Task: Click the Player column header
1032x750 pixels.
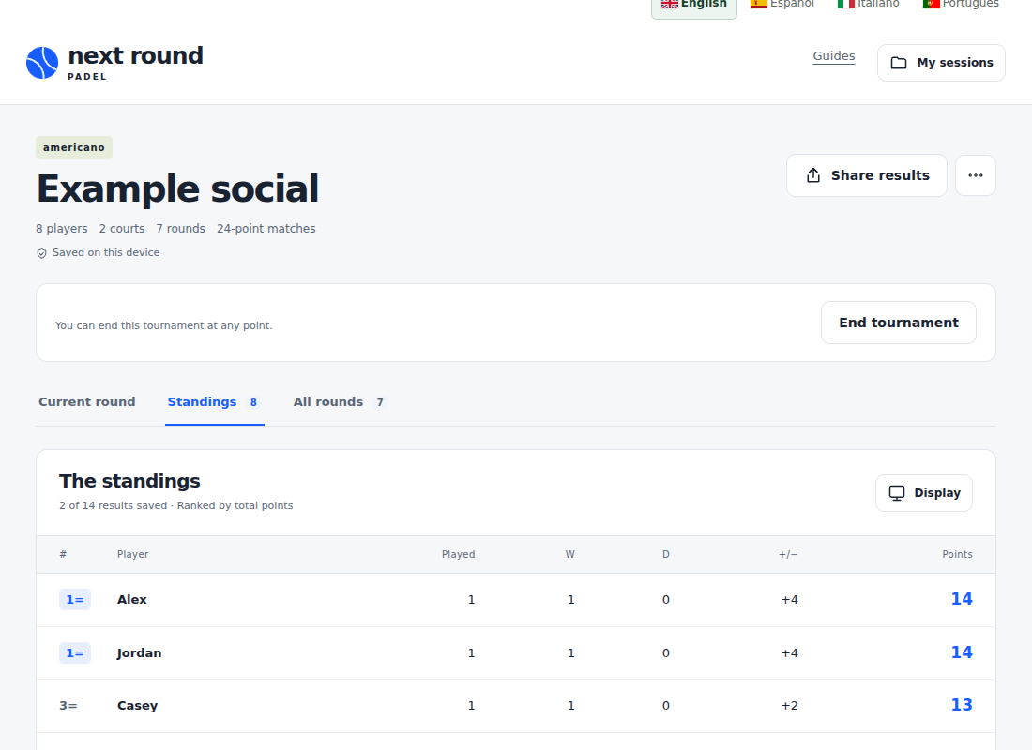Action: [133, 555]
